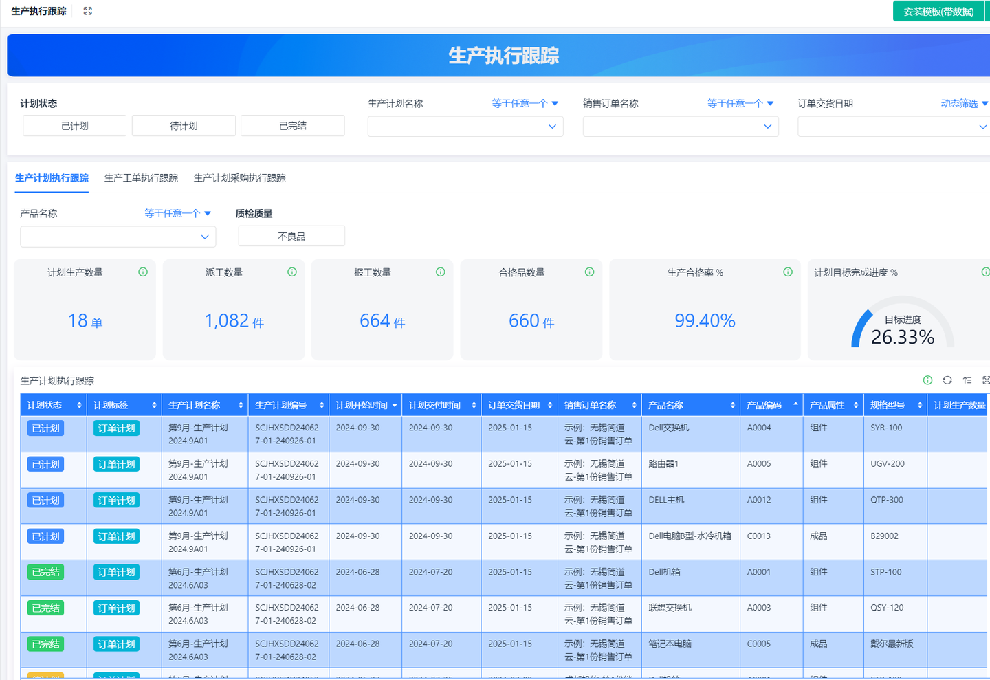The height and width of the screenshot is (680, 990).
Task: View info tooltip on 生产合格率 card
Action: click(x=787, y=272)
